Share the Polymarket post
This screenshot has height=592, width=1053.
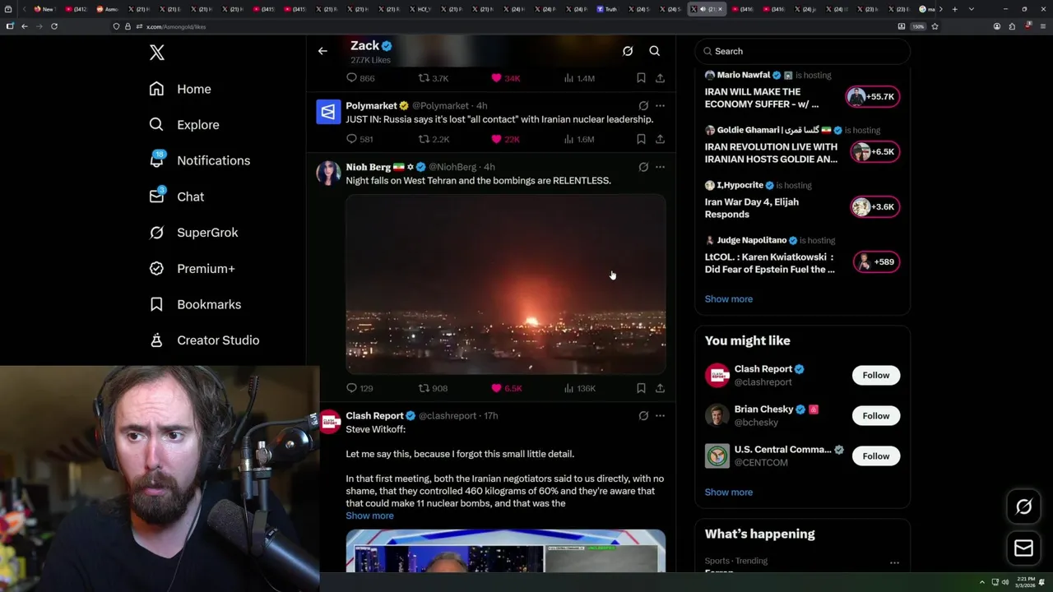pyautogui.click(x=660, y=139)
